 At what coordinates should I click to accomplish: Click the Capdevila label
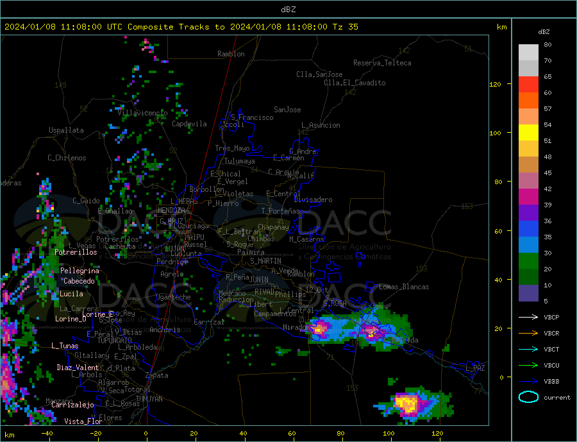pyautogui.click(x=189, y=124)
